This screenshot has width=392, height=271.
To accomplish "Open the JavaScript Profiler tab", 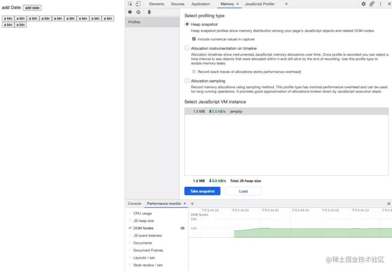I will pos(260,4).
